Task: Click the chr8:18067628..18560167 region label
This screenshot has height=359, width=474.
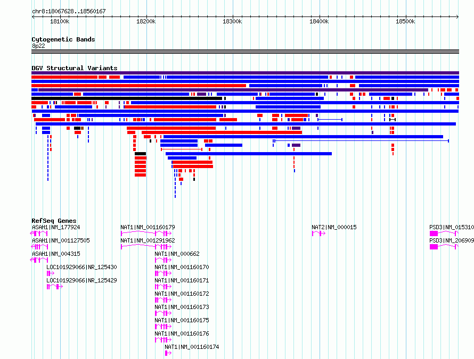Action: pos(69,12)
